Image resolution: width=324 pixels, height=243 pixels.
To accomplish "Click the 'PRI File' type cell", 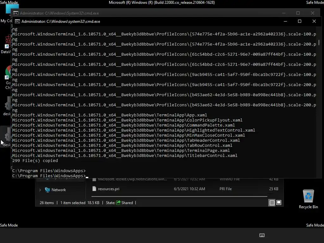I will click(x=225, y=189).
